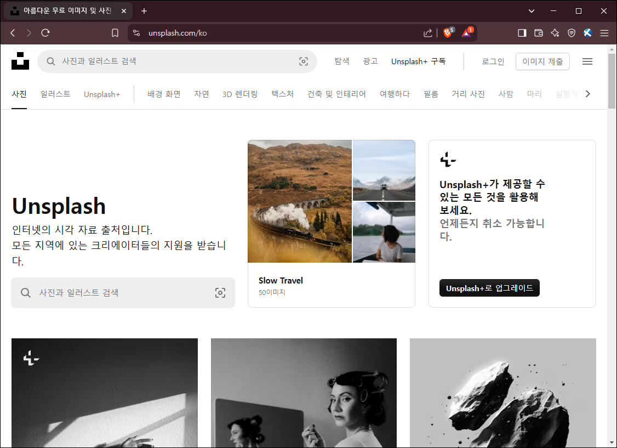Viewport: 617px width, 448px height.
Task: Focus the top 사진과 일러스트 검색 field
Action: click(177, 61)
